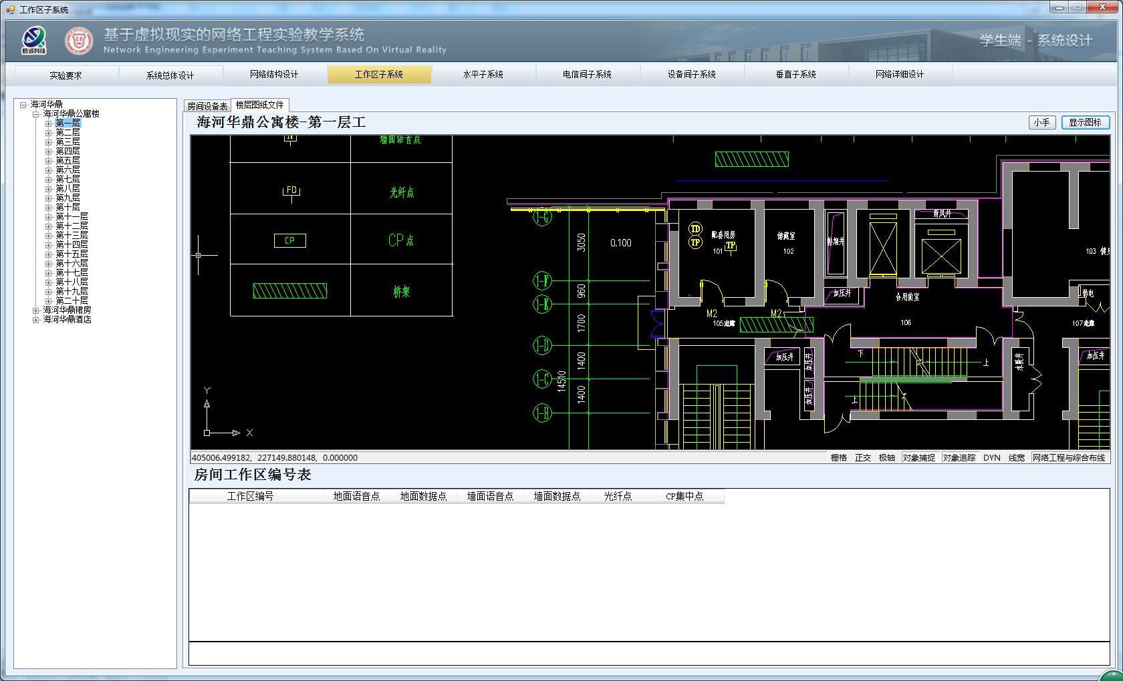Expand the 第一层 tree node

(x=48, y=124)
